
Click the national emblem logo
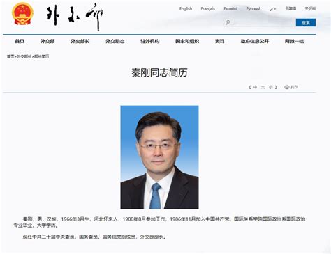pos(22,14)
